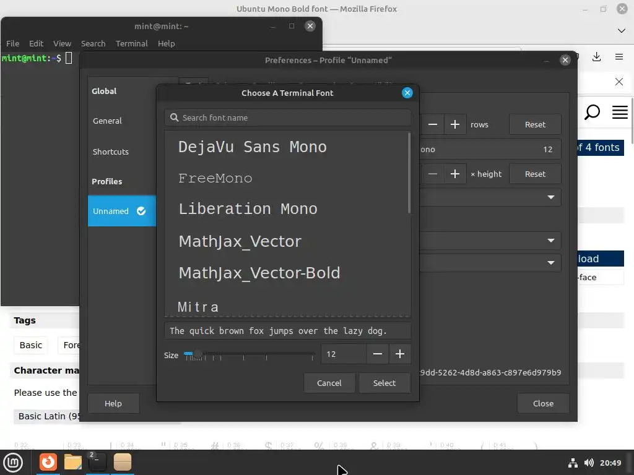
Task: Expand the first dropdown below height row
Action: coord(490,197)
